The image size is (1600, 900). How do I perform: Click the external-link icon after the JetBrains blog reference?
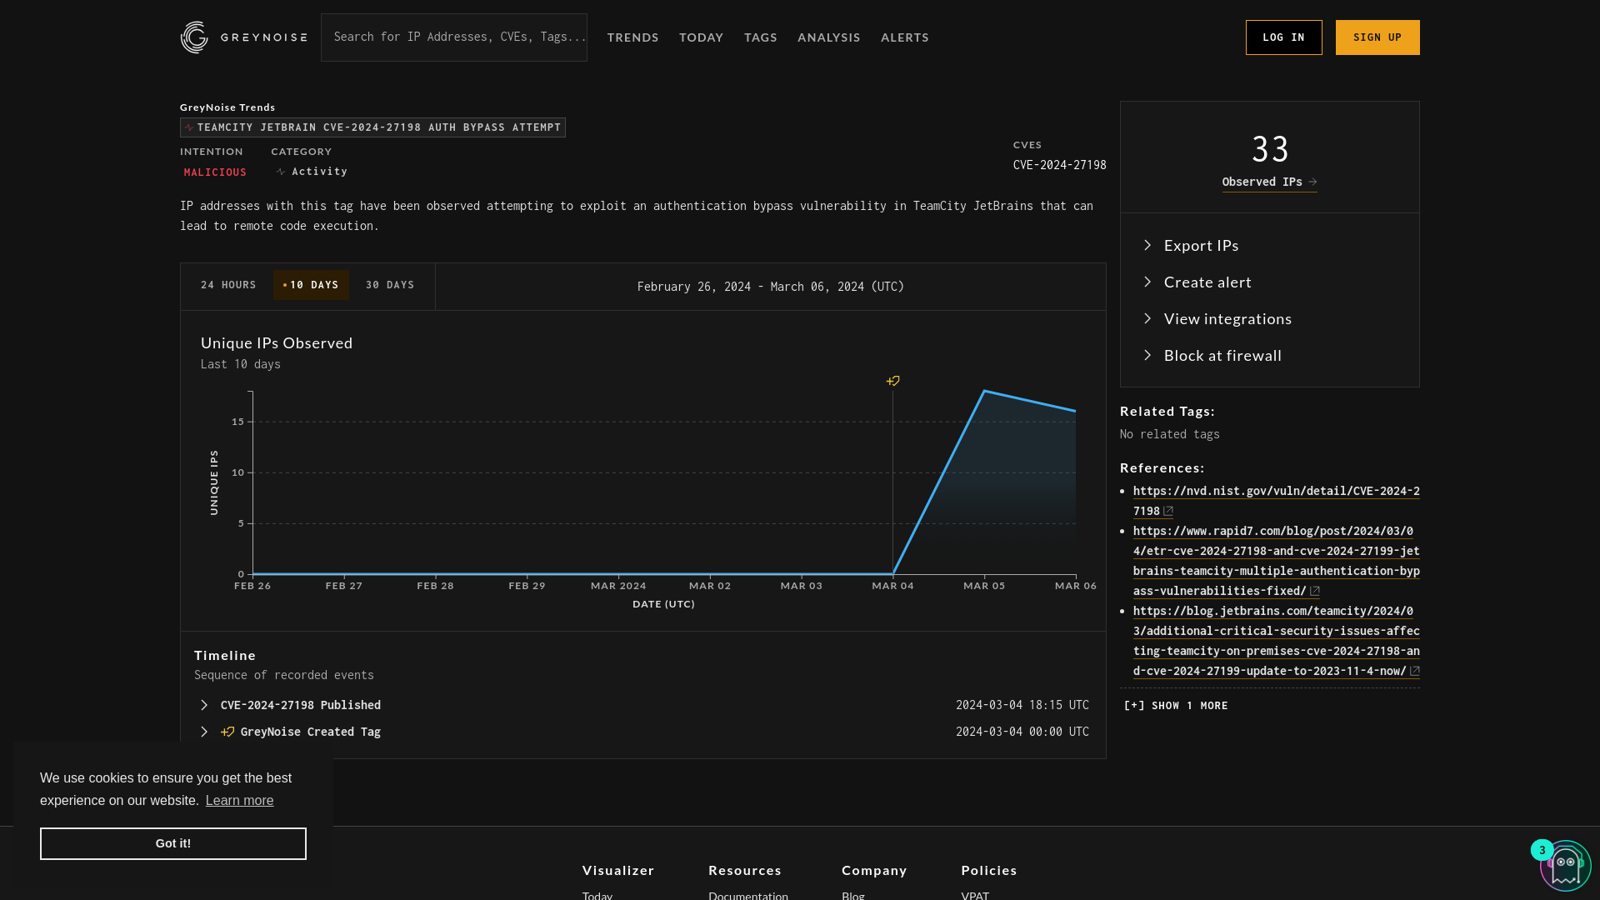pyautogui.click(x=1414, y=671)
